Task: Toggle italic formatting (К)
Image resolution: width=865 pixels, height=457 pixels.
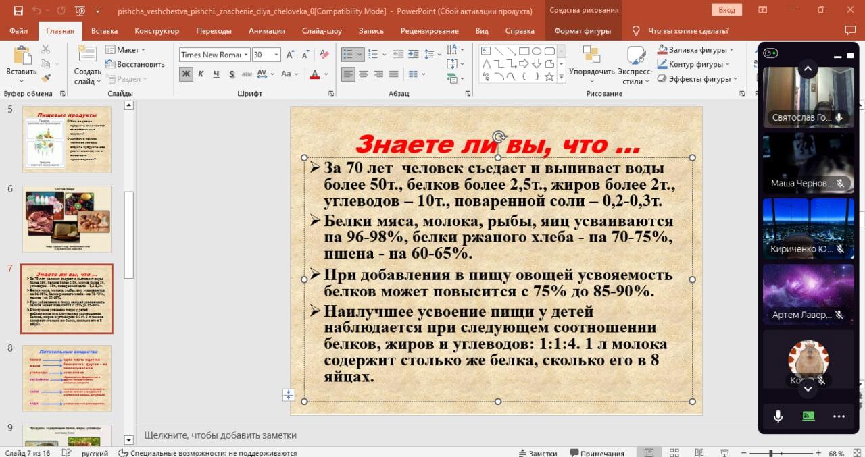Action: pyautogui.click(x=201, y=74)
